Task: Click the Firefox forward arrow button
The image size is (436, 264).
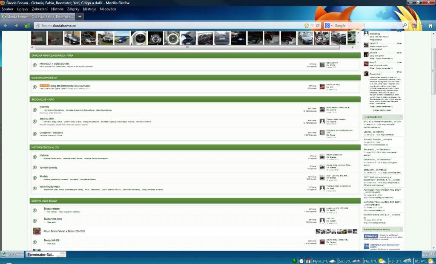Action: [x=16, y=26]
